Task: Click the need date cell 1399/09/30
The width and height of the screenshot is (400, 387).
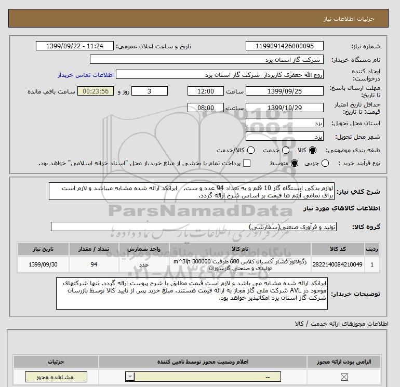Action: click(x=43, y=264)
